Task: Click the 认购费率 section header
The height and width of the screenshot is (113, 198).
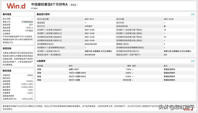Action: 41,61
